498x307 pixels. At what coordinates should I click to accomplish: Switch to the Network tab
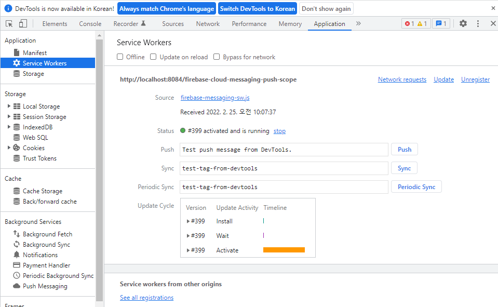(208, 24)
